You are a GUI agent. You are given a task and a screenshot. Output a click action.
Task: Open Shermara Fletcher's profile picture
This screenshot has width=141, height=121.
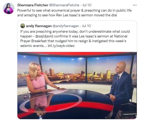[x=9, y=8]
